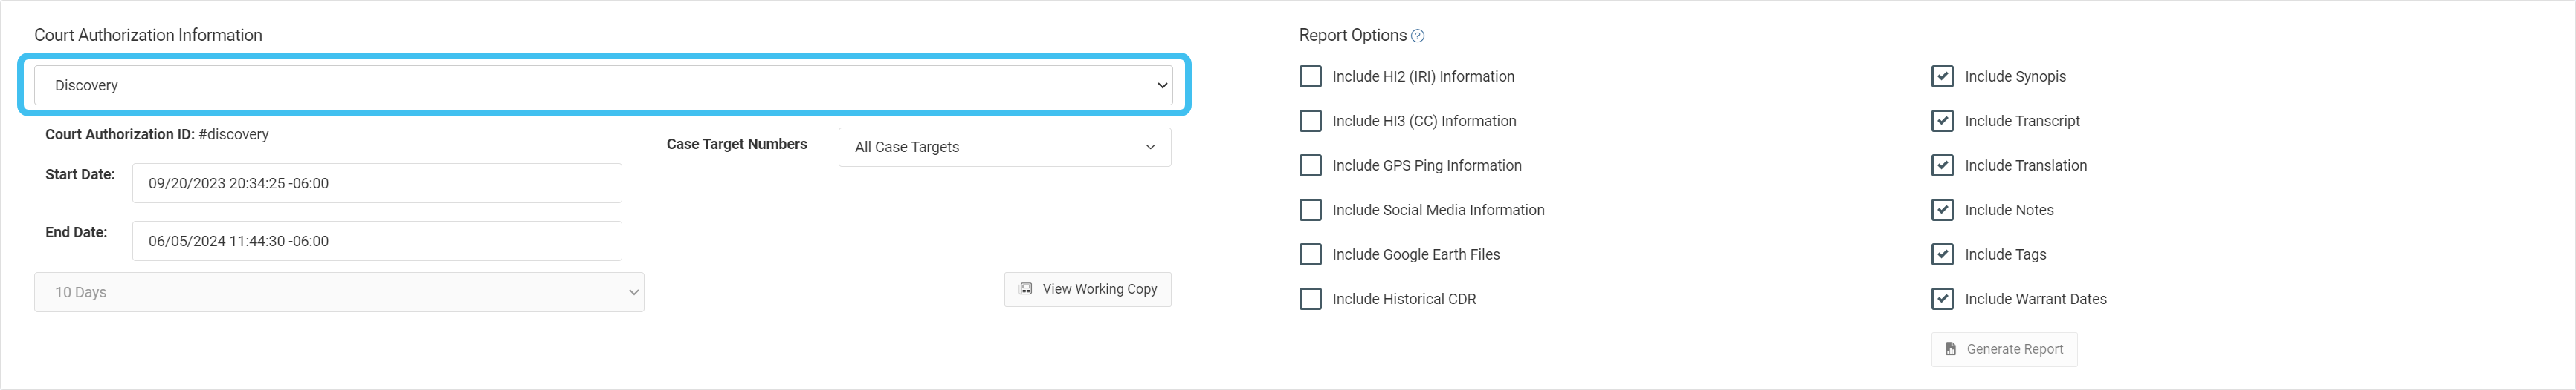
Task: Open the Discovery court authorization dropdown
Action: [603, 85]
